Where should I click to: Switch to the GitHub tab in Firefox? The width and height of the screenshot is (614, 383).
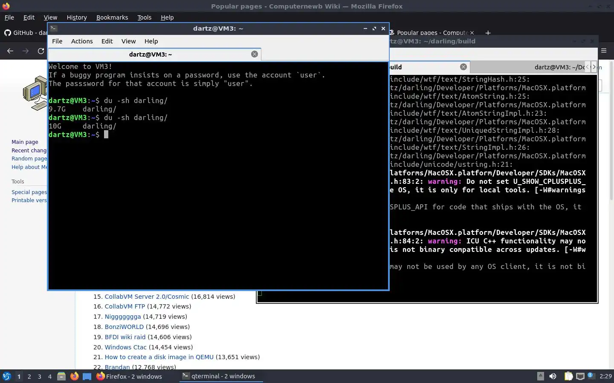click(x=26, y=33)
